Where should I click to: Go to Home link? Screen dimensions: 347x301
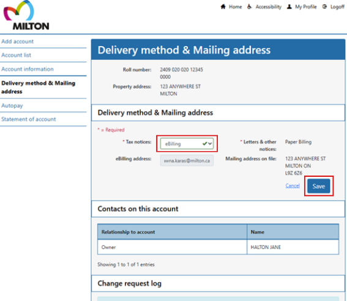point(235,7)
